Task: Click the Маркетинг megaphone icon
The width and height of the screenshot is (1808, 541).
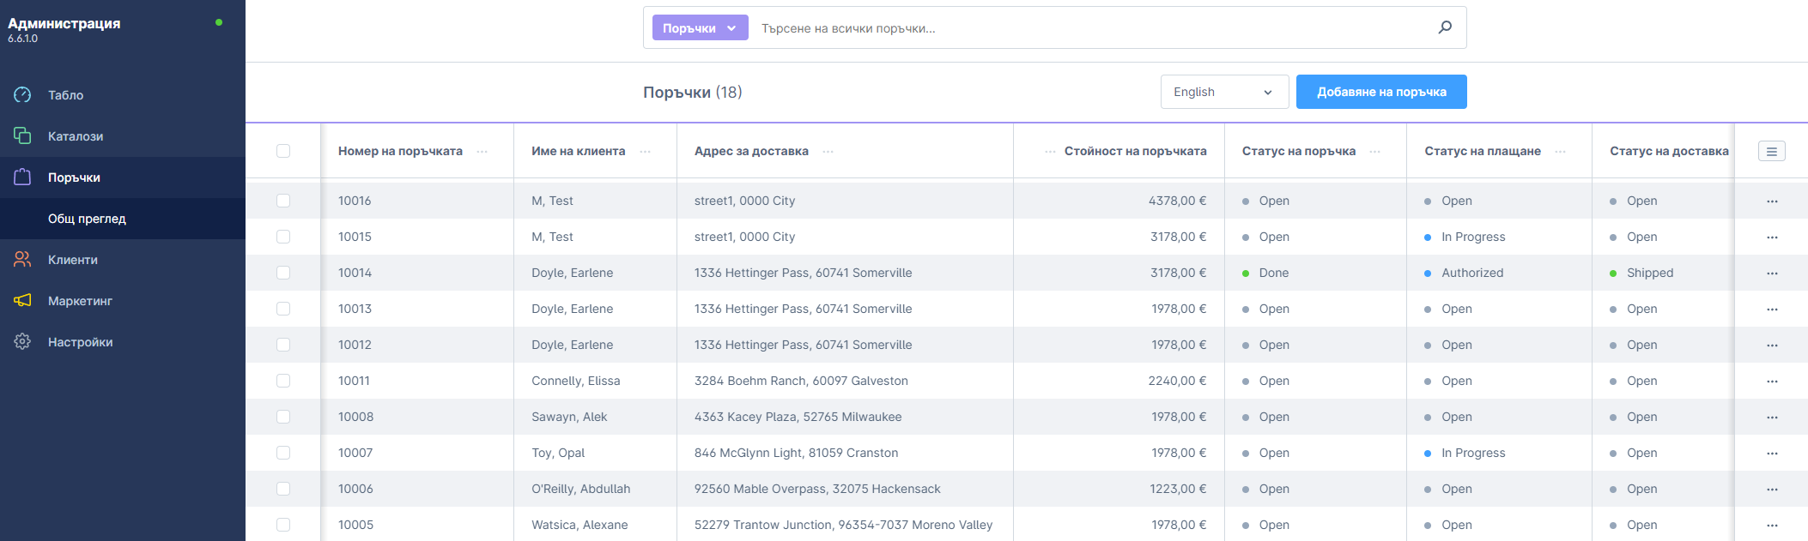Action: point(22,301)
